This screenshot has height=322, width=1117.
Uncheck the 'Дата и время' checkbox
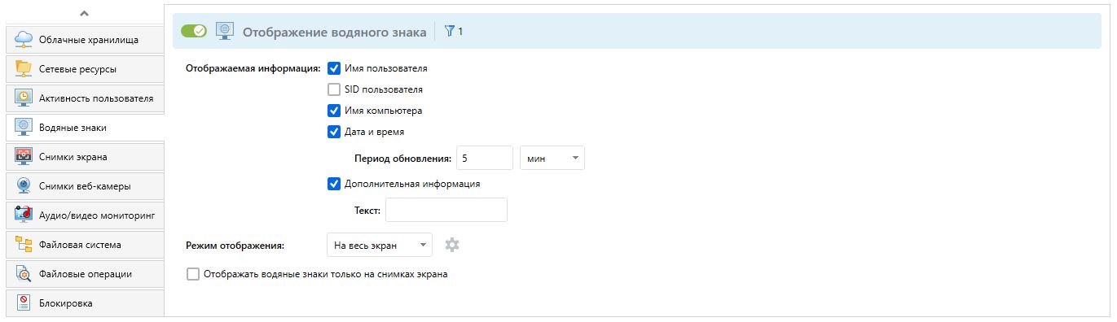click(333, 131)
